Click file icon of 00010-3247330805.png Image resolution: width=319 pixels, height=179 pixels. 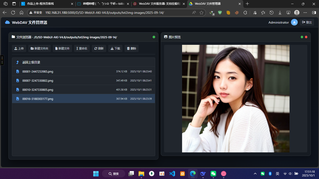[18, 90]
